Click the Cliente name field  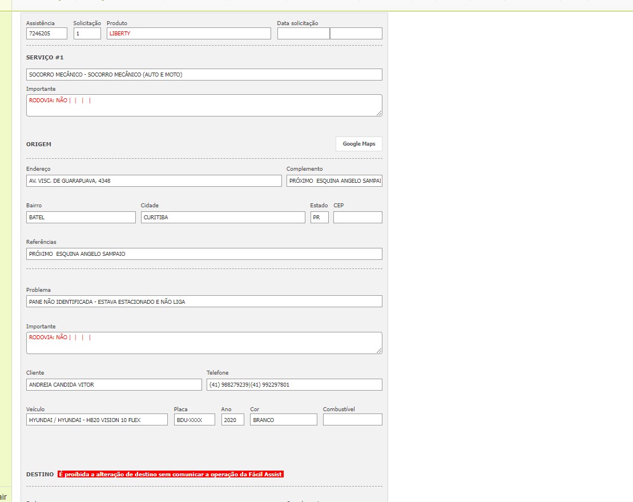[114, 385]
